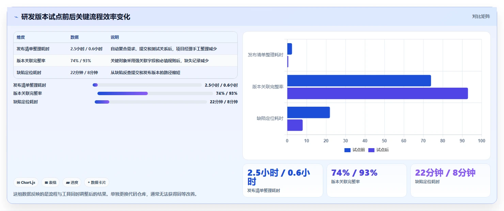This screenshot has width=504, height=211.
Task: Click the 缺陷定位耗时 progress bar
Action: 151,102
